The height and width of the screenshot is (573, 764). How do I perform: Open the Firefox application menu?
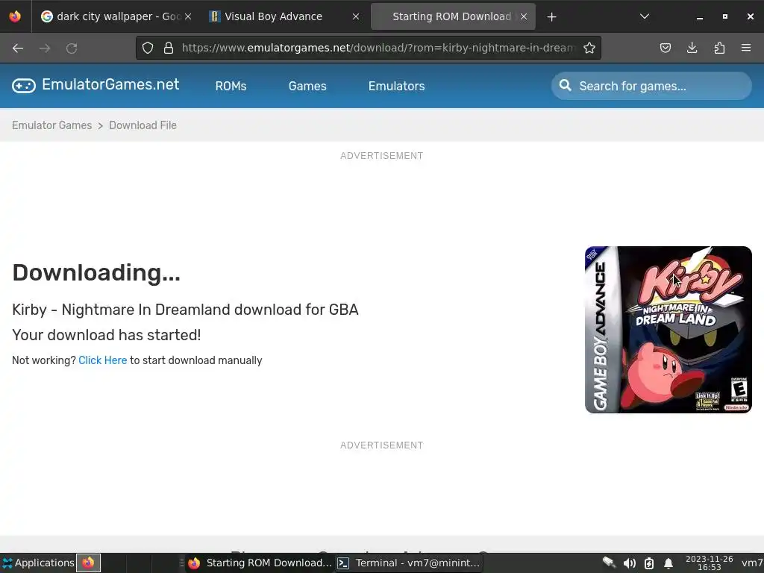coord(746,48)
